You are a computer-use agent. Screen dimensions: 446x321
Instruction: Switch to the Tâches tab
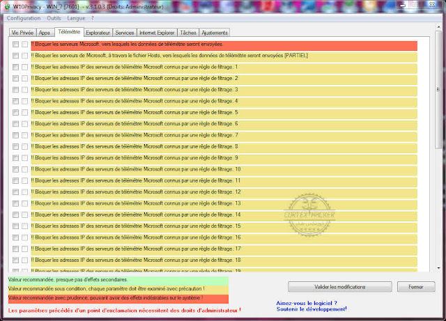(x=188, y=33)
